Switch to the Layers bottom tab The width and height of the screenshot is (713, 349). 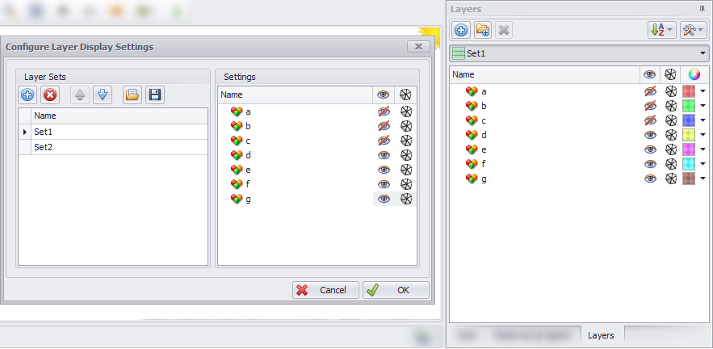click(x=601, y=335)
